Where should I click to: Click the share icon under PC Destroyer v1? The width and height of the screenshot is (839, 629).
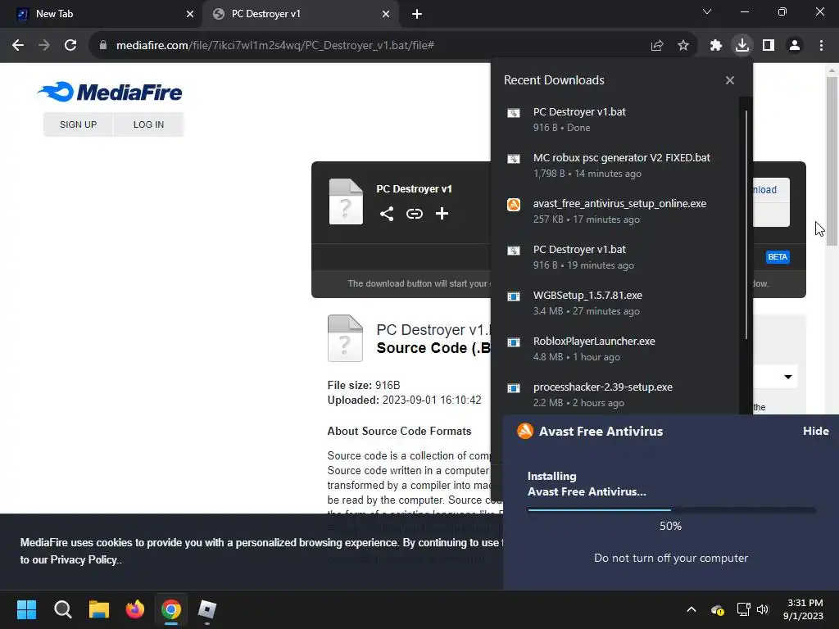coord(387,214)
